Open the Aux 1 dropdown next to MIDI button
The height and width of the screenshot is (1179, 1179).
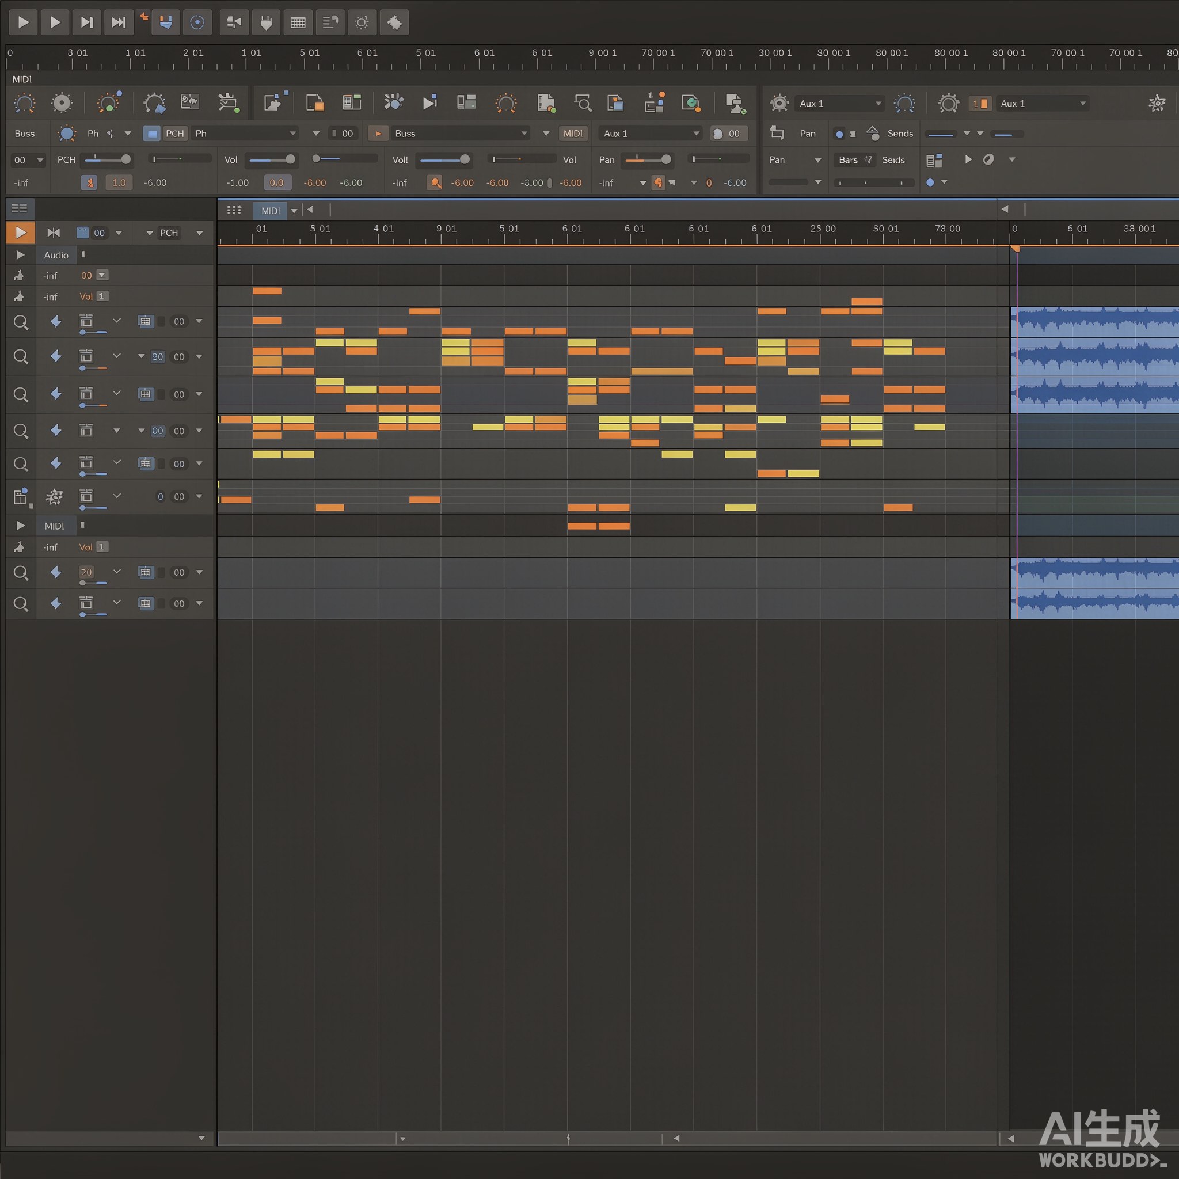click(x=651, y=134)
